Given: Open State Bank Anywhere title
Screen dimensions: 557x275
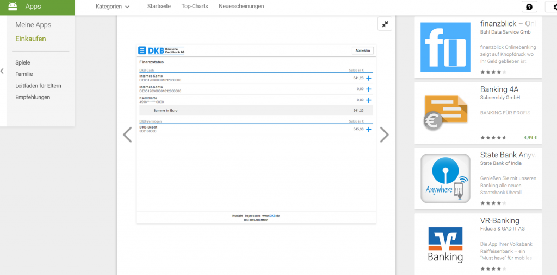Looking at the screenshot, I should (508, 155).
